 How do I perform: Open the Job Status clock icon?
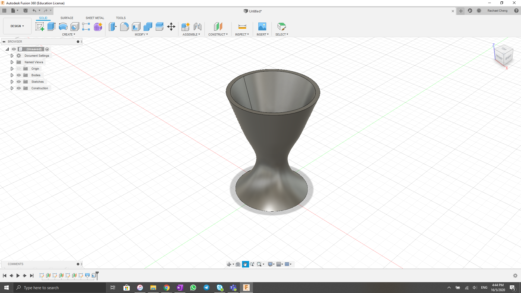[479, 11]
